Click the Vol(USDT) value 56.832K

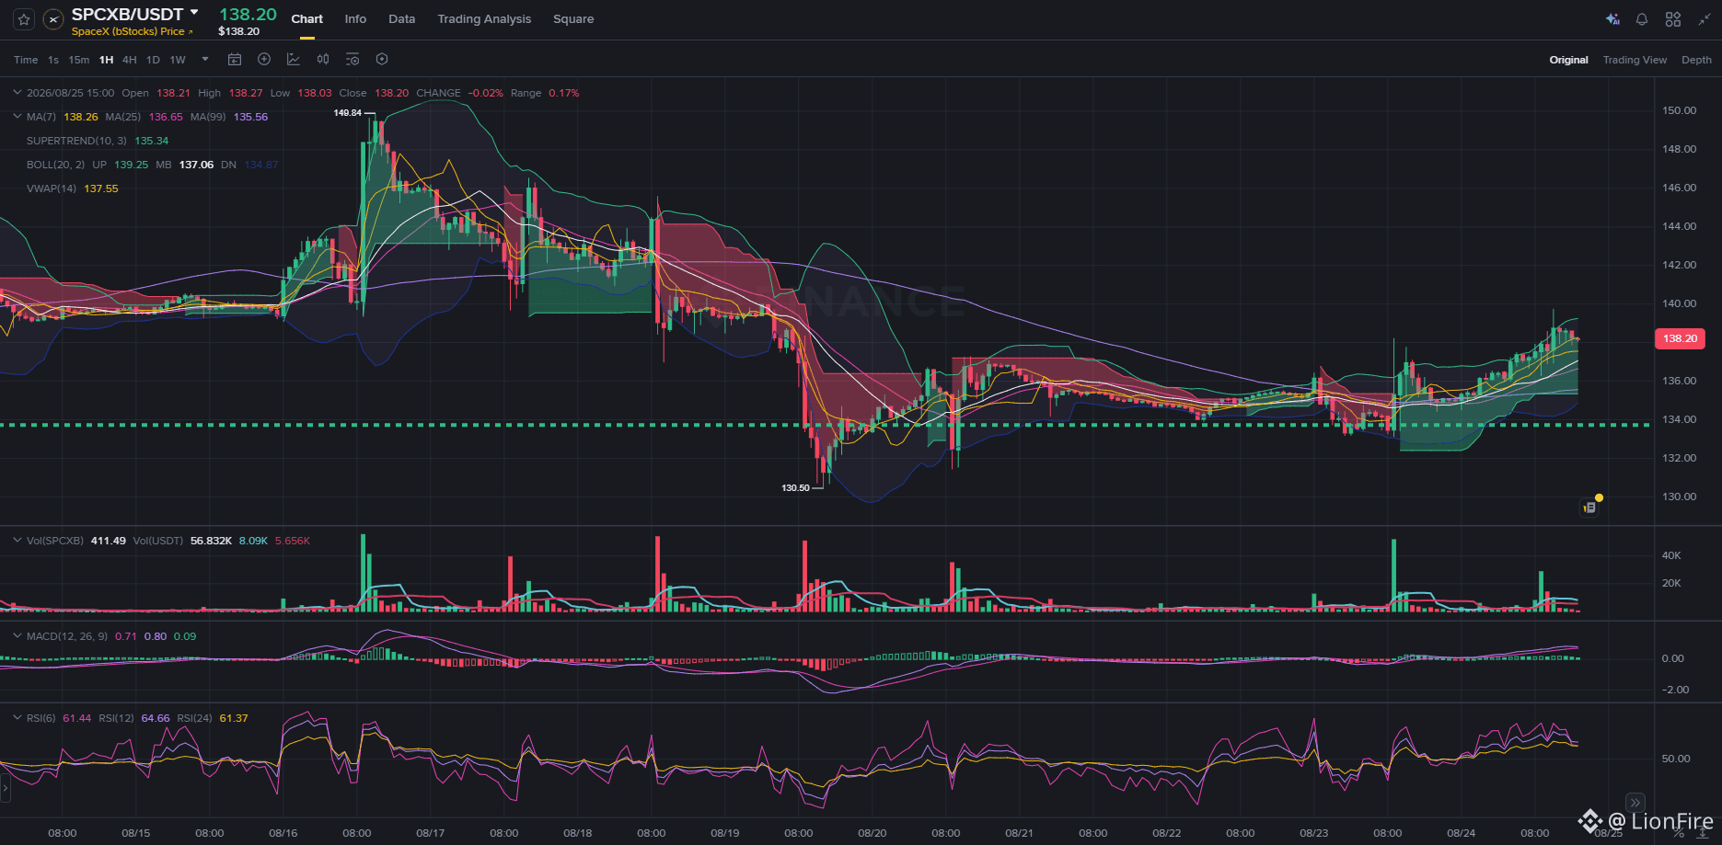211,541
